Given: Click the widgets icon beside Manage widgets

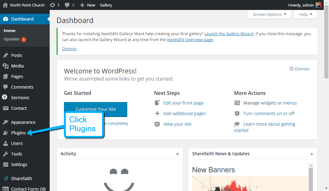Looking at the screenshot, I should coord(237,103).
